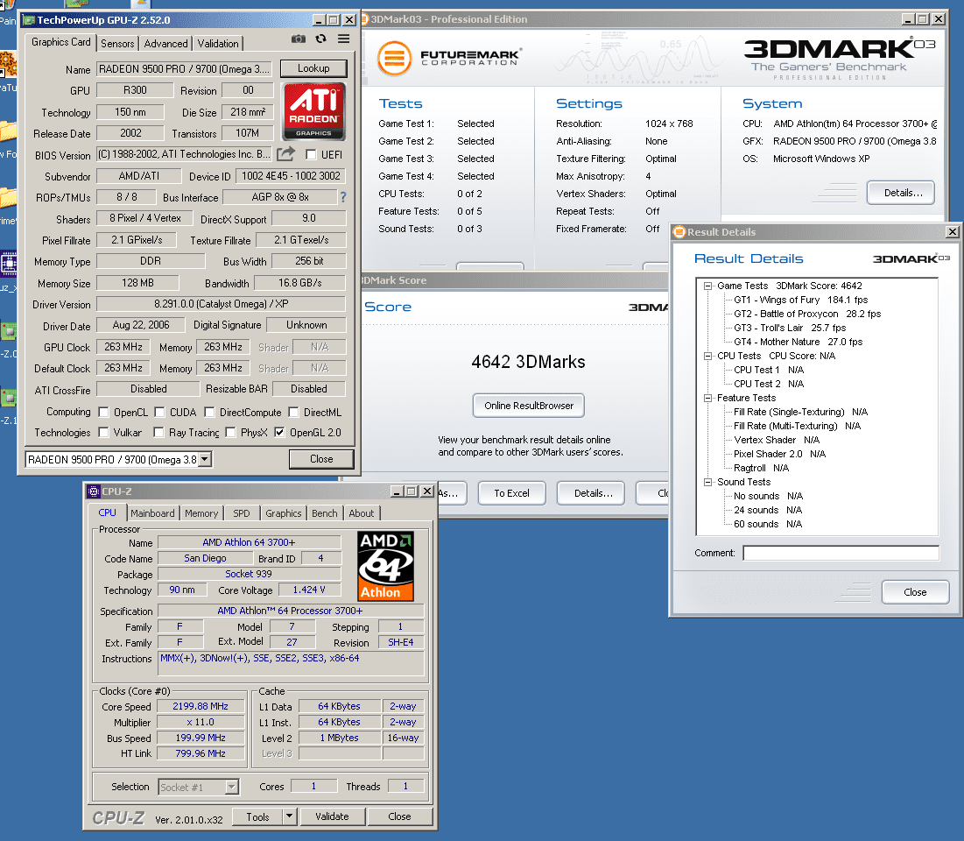Click the CPU-Z title bar icon
964x841 pixels.
[94, 491]
